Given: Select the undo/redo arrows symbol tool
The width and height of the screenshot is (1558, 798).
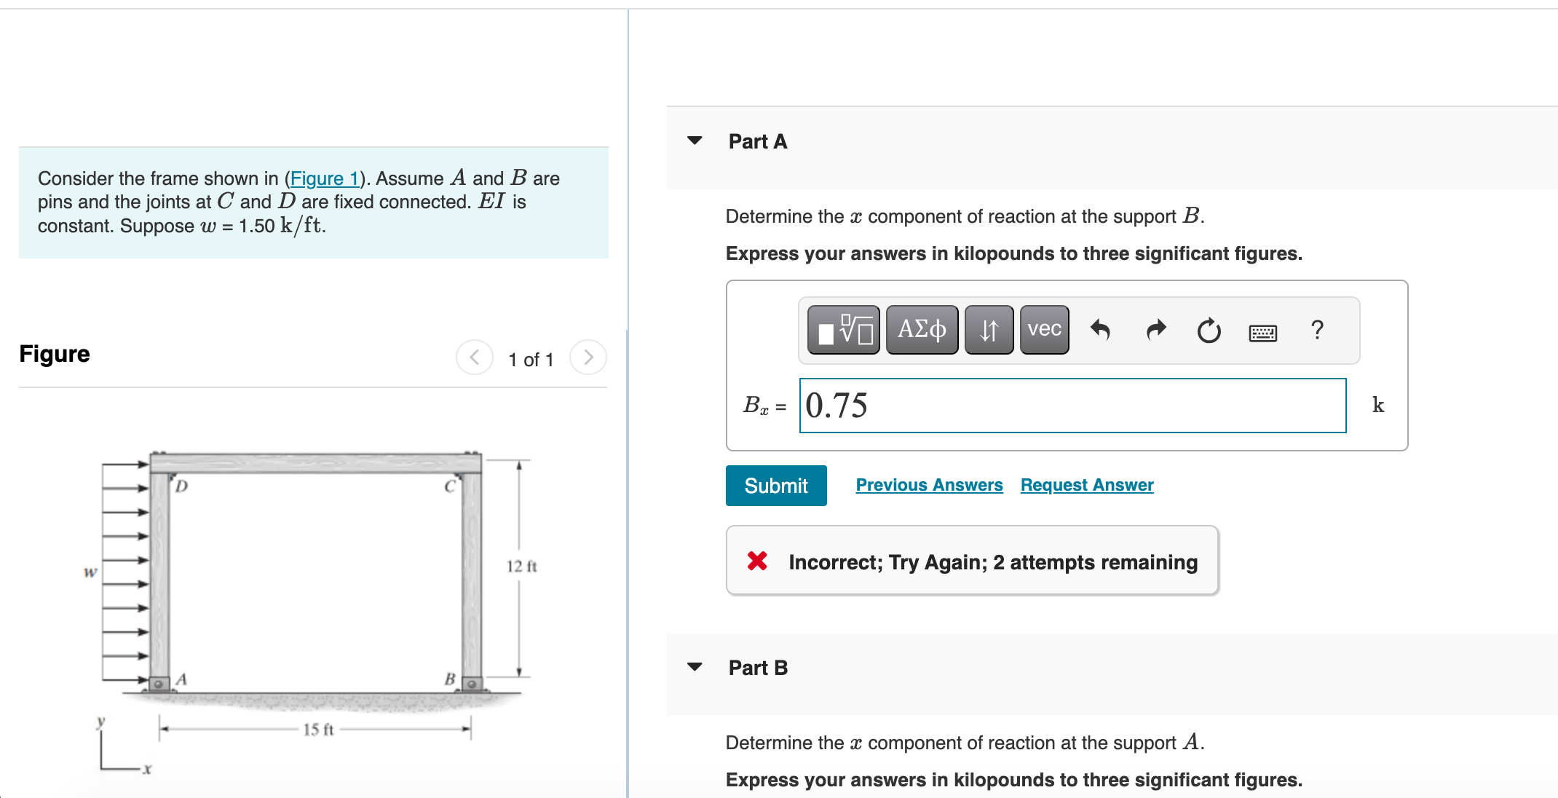Looking at the screenshot, I should click(988, 330).
